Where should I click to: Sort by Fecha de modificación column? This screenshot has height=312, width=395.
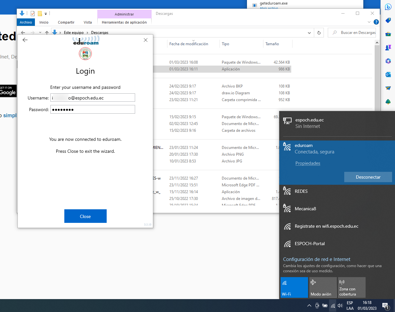(x=189, y=44)
